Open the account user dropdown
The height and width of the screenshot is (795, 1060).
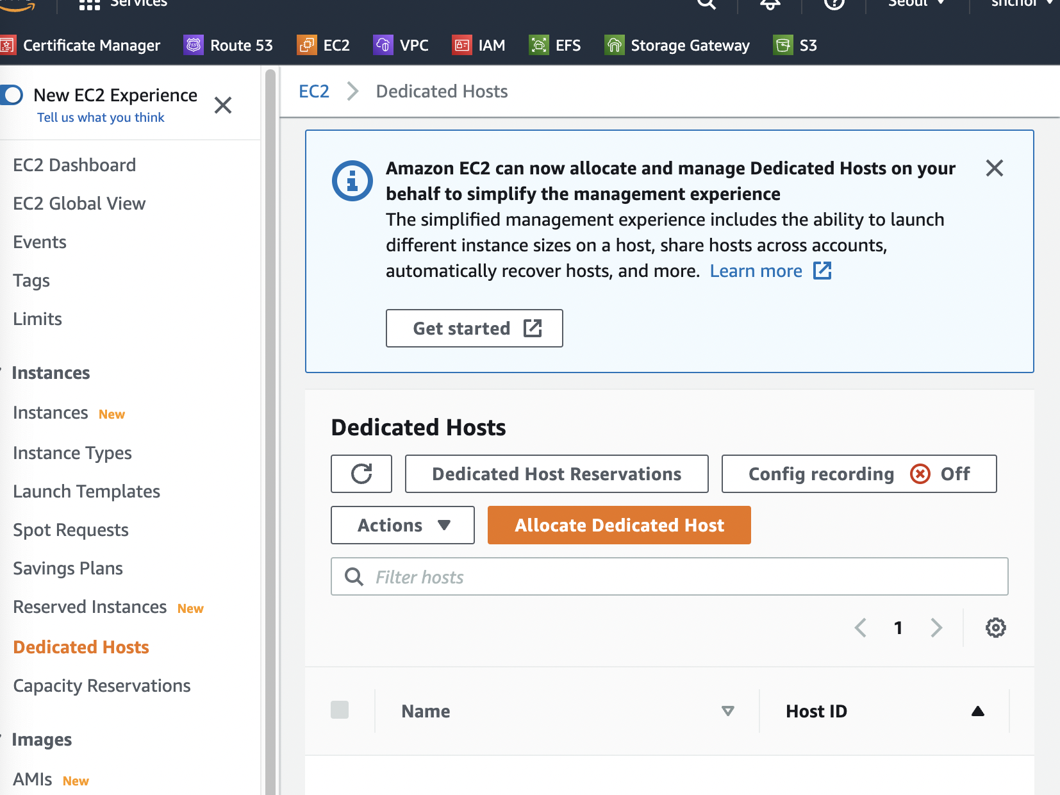[1022, 3]
